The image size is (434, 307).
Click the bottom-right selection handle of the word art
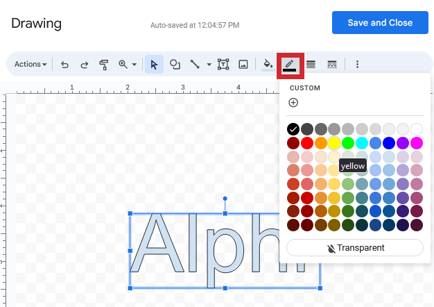pos(320,288)
